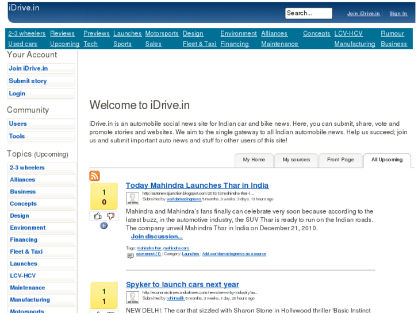Open Design in top navigation bar
This screenshot has height=313, width=418.
point(193,33)
